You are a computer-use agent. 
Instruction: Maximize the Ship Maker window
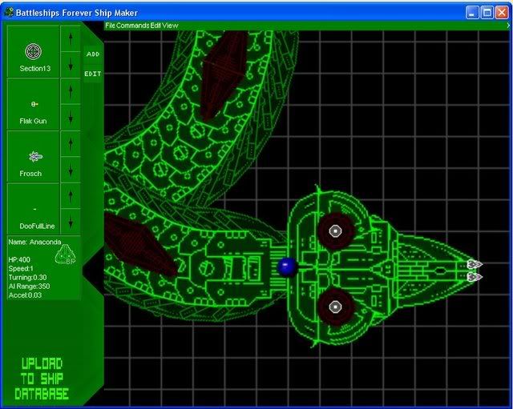click(x=487, y=13)
